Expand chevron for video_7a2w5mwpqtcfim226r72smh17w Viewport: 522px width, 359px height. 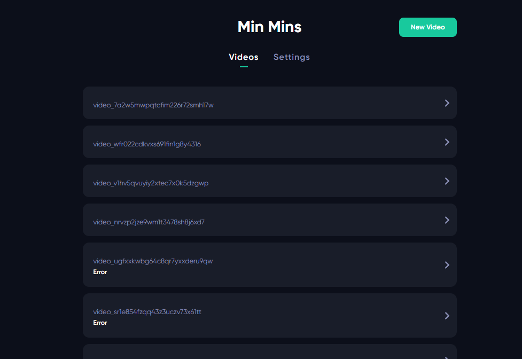coord(447,103)
